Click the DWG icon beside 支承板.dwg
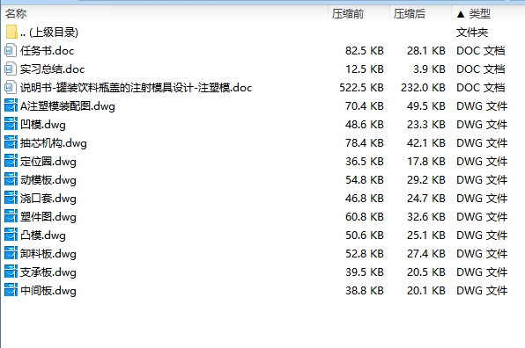The width and height of the screenshot is (525, 348). [x=11, y=272]
